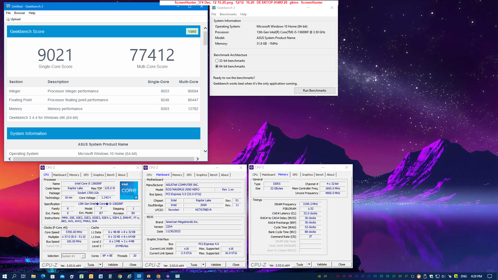Click Validate in right CPU-Z window
The width and height of the screenshot is (498, 280).
click(322, 265)
